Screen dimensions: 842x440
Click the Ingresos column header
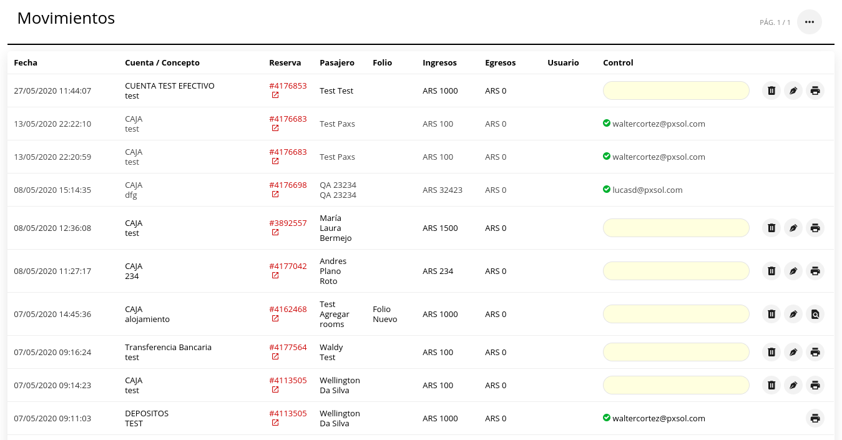[439, 62]
